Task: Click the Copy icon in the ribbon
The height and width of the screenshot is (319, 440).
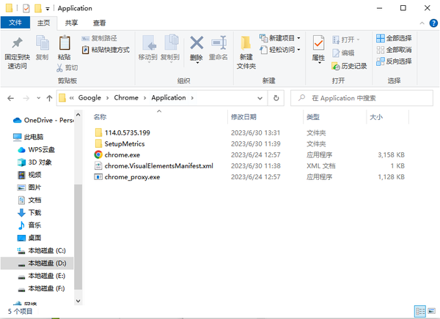Action: click(43, 43)
